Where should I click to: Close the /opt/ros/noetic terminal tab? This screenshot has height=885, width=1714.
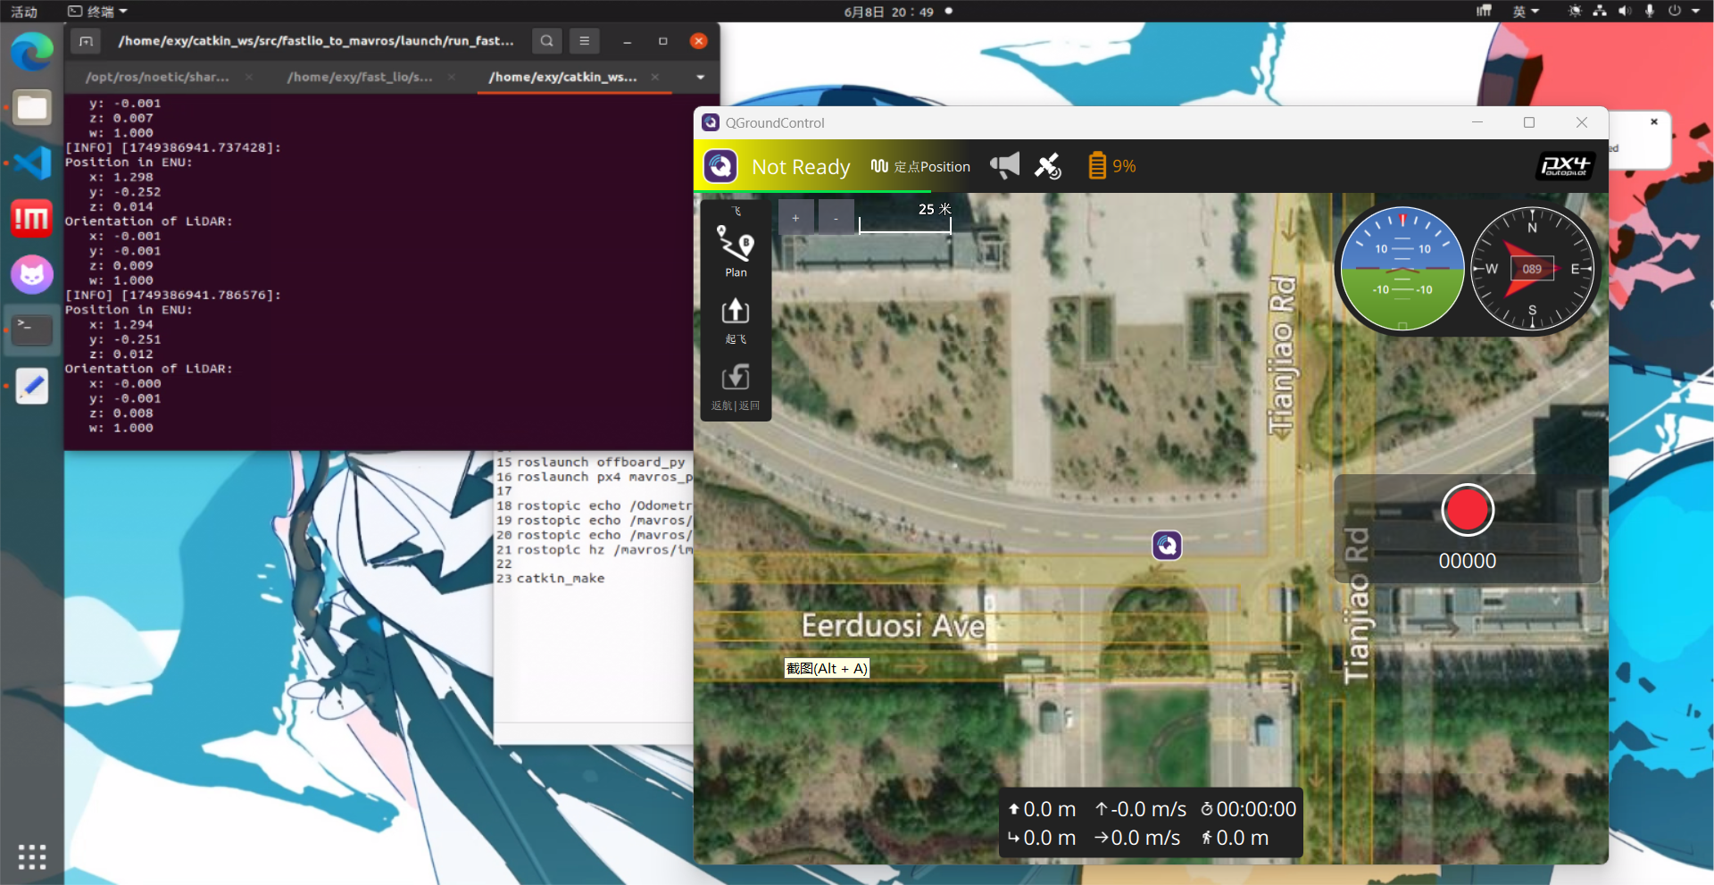(249, 78)
